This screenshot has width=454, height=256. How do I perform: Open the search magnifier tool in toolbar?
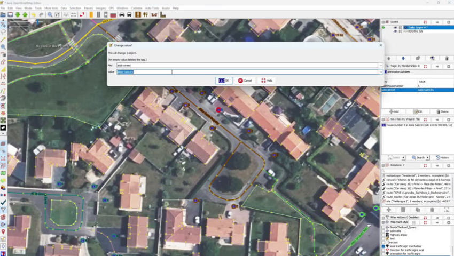(50, 14)
